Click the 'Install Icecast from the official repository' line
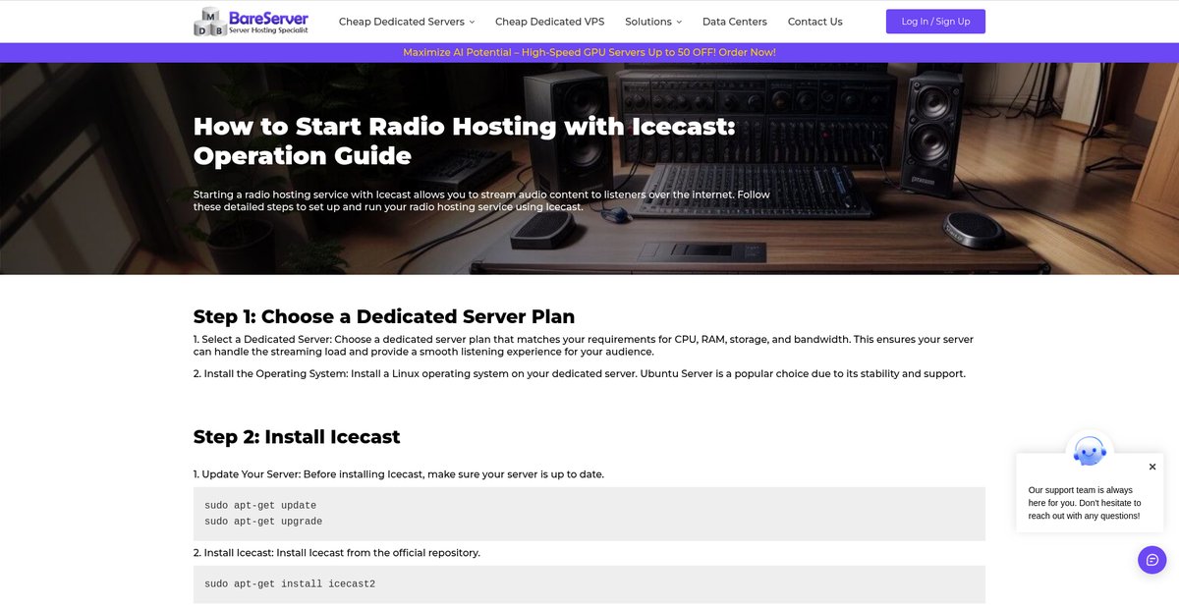 coord(337,553)
